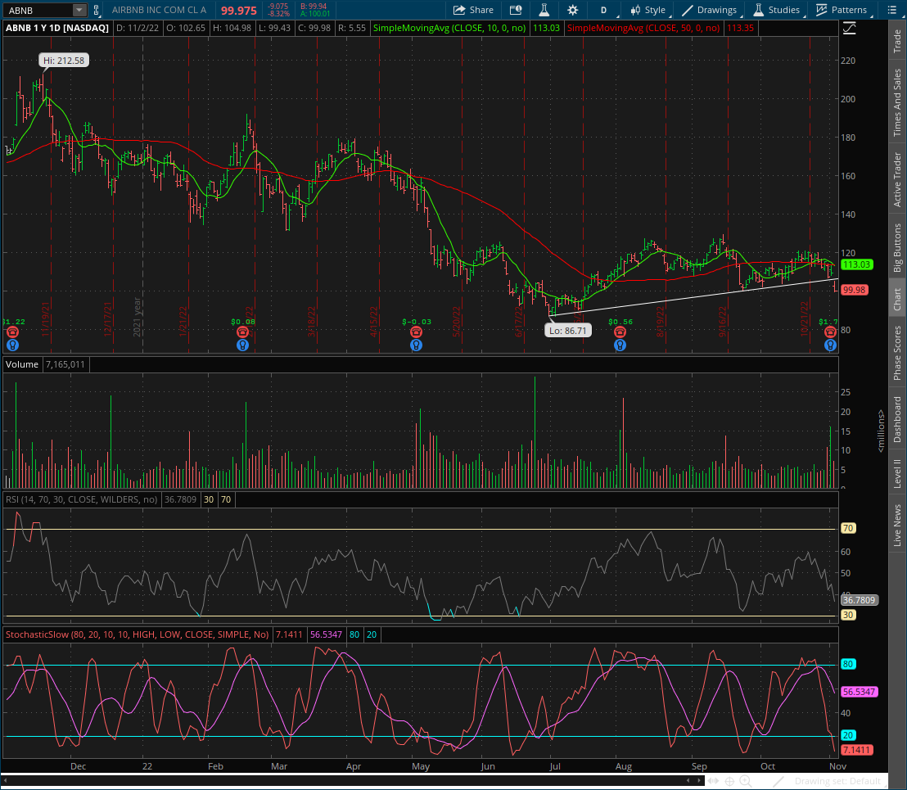Image resolution: width=907 pixels, height=790 pixels.
Task: Switch to the Big Buttons tab
Action: (x=897, y=247)
